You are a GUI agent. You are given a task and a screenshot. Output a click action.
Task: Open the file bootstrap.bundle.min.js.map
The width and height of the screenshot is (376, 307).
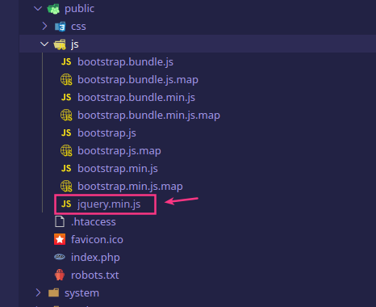click(x=148, y=116)
